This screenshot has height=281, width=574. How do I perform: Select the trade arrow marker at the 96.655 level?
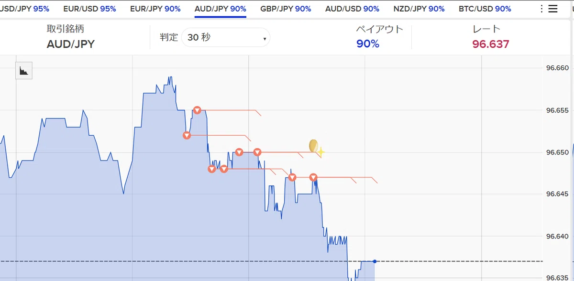coord(197,110)
